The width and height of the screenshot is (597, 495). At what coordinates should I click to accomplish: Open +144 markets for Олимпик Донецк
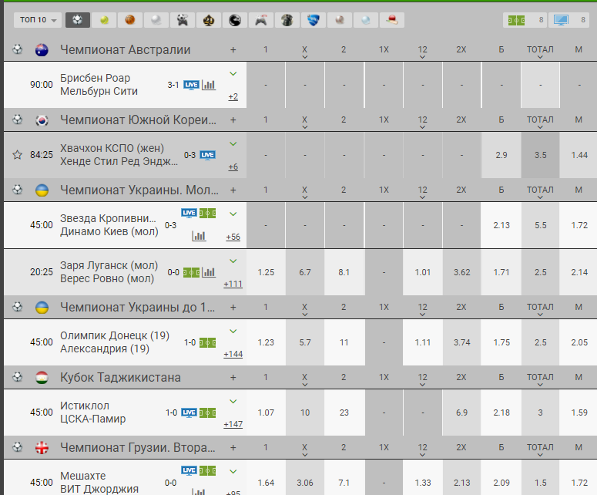233,354
